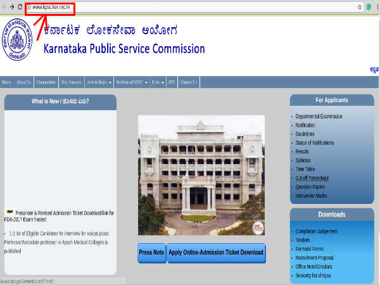Open the Key Answers menu item
380x285 pixels.
click(71, 82)
